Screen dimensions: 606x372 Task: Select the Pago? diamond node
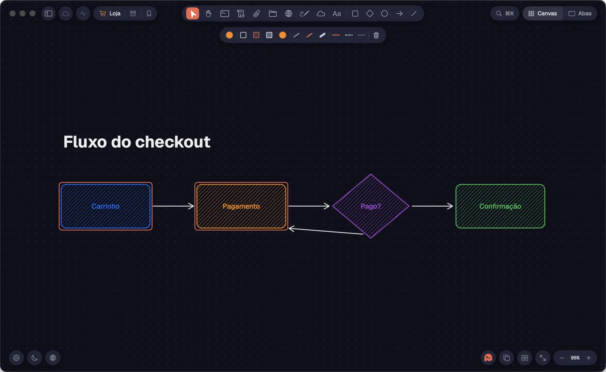tap(371, 206)
